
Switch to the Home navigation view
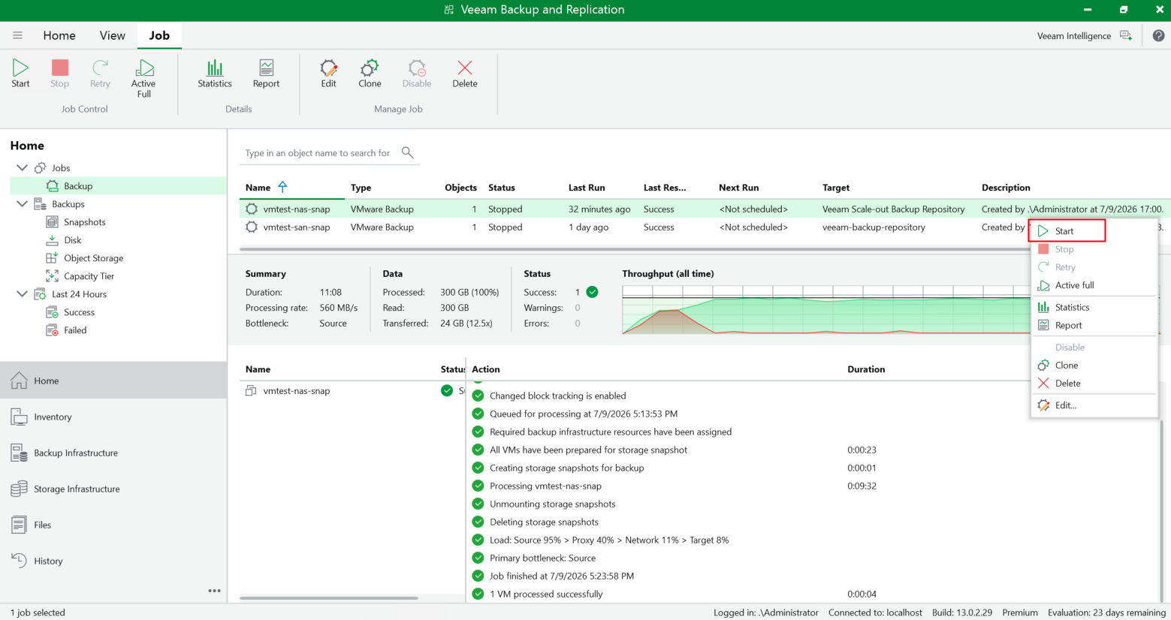tap(113, 381)
